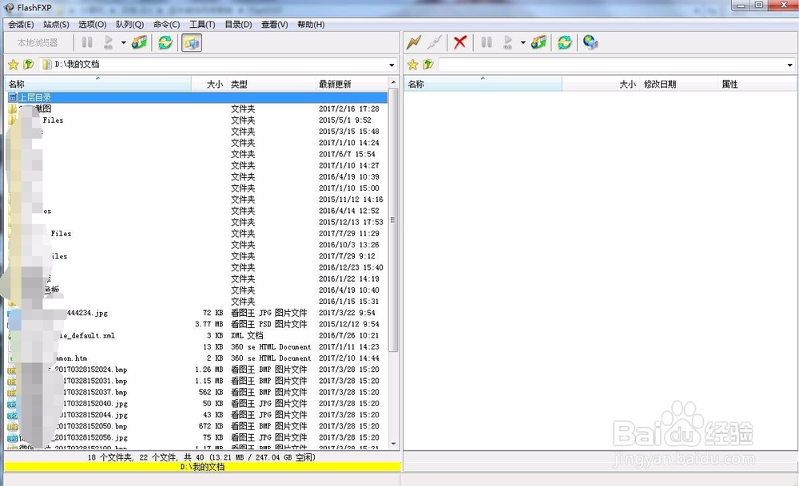Image resolution: width=799 pixels, height=486 pixels.
Task: Open the 目录(D) menu
Action: [x=238, y=25]
